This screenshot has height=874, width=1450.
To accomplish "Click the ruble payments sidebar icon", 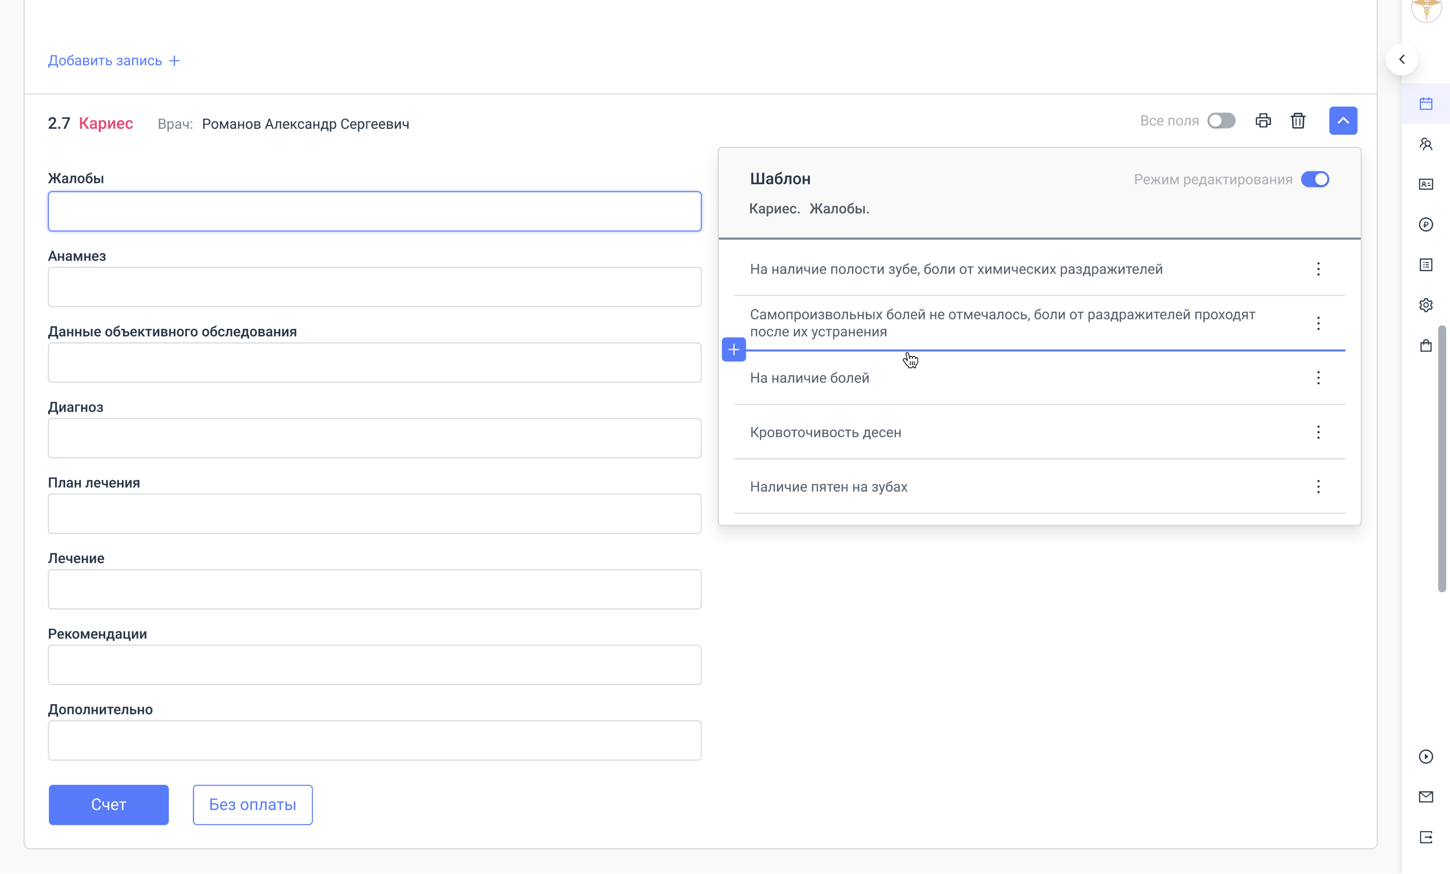I will [1426, 224].
